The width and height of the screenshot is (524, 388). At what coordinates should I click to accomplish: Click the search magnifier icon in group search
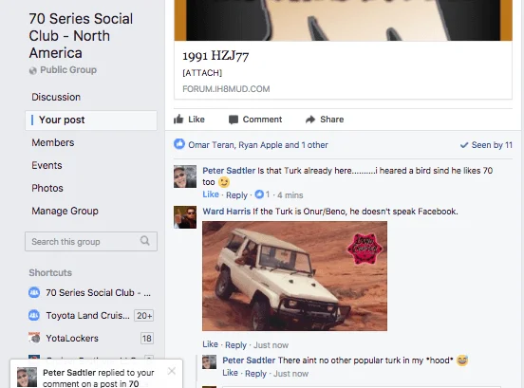coord(144,241)
